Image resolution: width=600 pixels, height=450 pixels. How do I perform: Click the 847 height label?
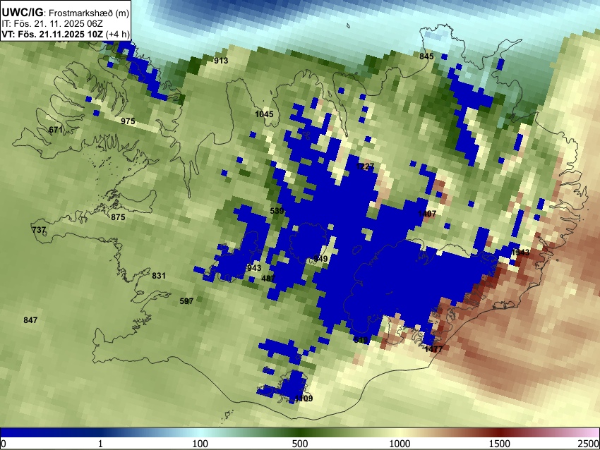(30, 320)
